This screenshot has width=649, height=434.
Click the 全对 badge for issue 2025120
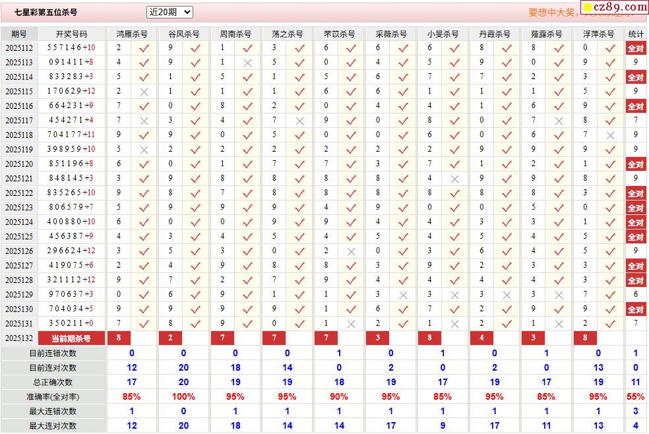click(636, 164)
